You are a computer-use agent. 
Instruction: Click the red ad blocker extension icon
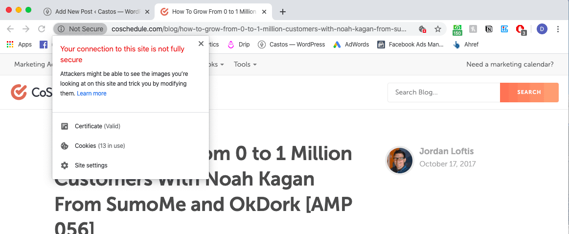pos(522,29)
